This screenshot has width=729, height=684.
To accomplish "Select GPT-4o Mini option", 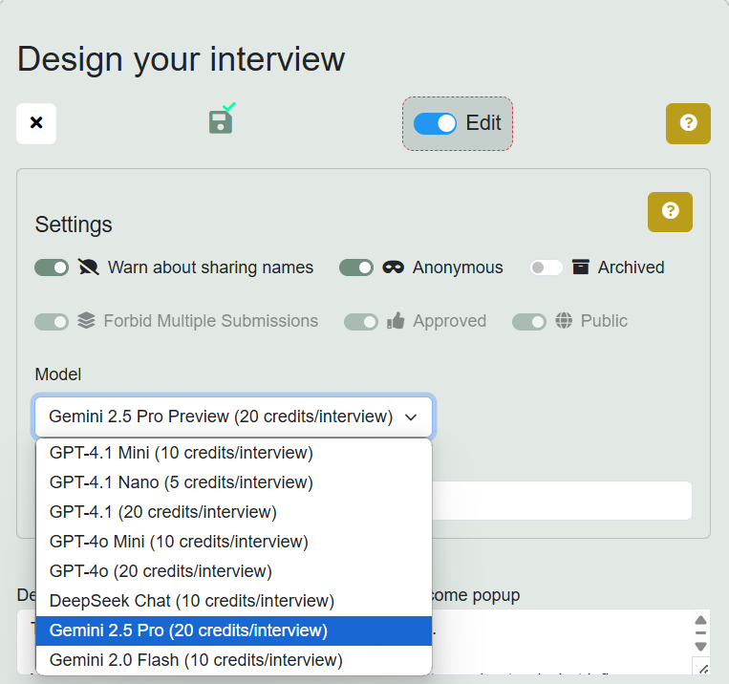I will (x=179, y=542).
